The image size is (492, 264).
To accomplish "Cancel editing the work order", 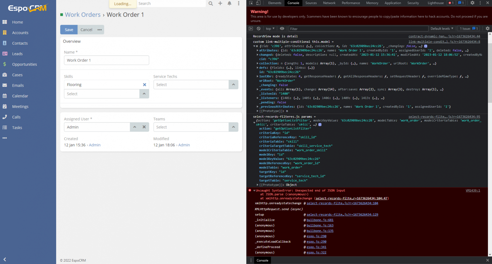I will [86, 30].
